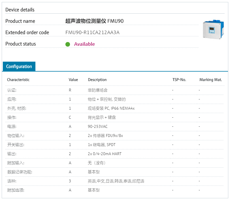
Task: Click the Description column header
Action: (x=97, y=80)
